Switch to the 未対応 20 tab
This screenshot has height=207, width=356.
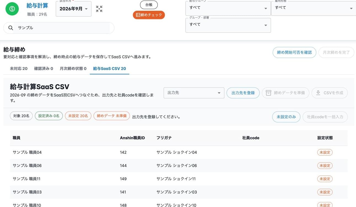[19, 68]
